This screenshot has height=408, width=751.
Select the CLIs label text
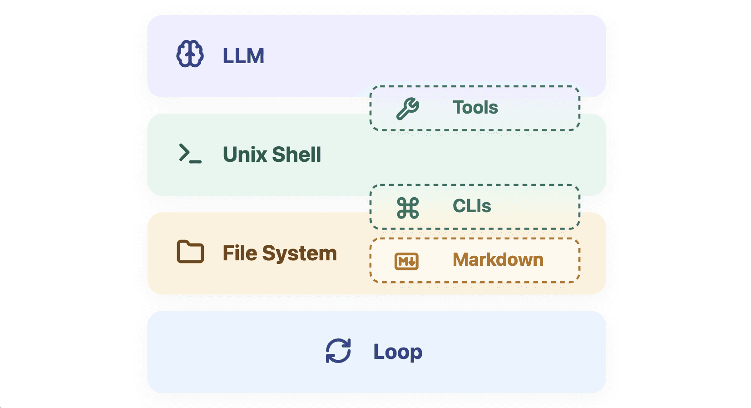click(x=472, y=206)
